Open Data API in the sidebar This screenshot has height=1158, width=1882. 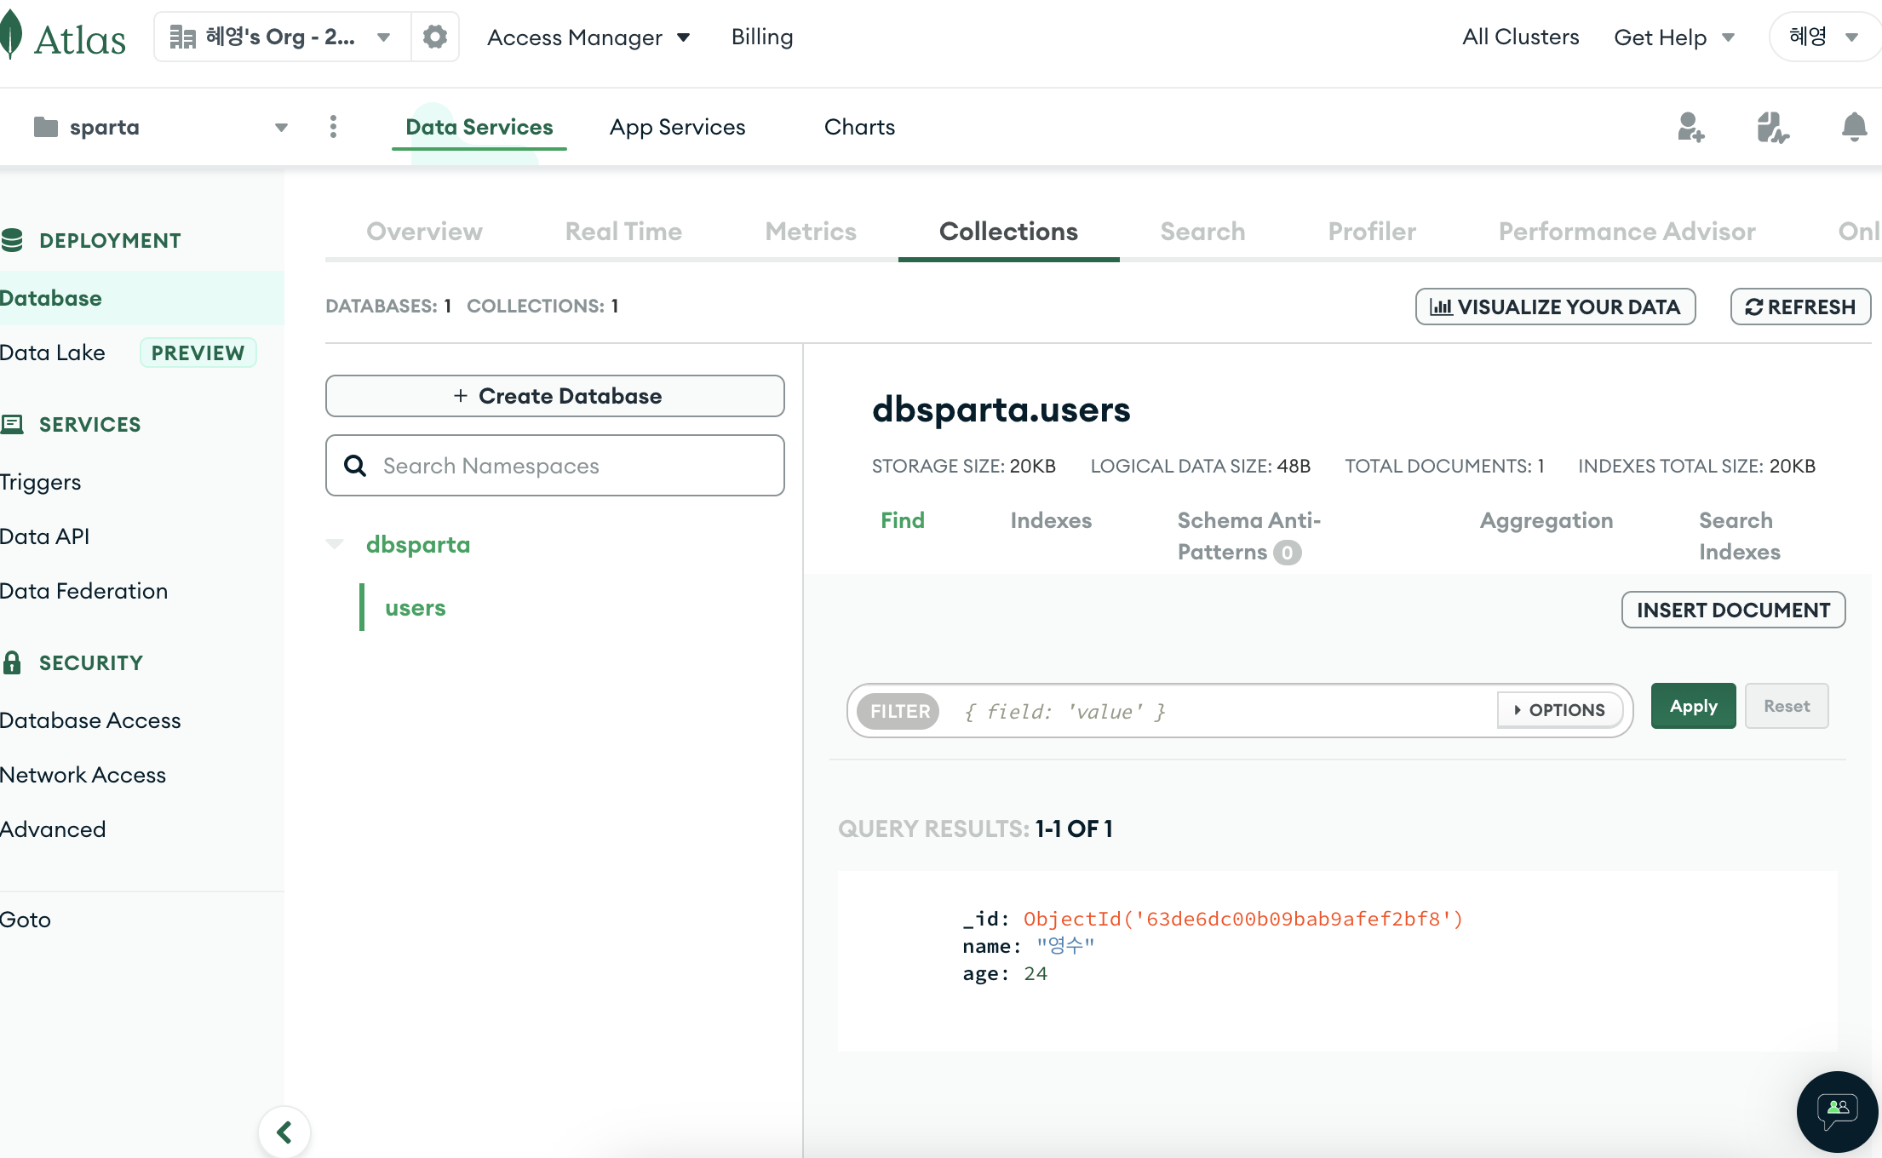click(x=44, y=536)
